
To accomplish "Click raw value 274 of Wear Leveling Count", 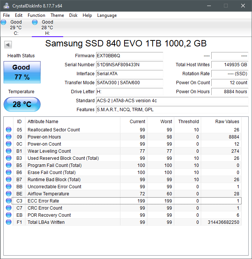I will coord(235,151).
